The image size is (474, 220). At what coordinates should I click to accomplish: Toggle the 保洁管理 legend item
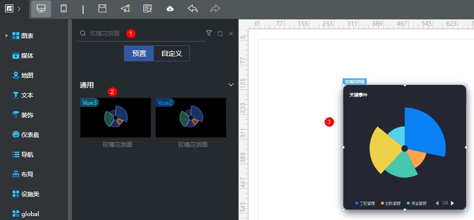click(x=416, y=203)
